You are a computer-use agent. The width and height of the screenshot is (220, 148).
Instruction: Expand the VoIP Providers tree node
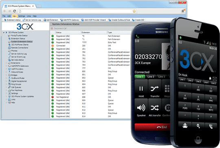point(6,69)
